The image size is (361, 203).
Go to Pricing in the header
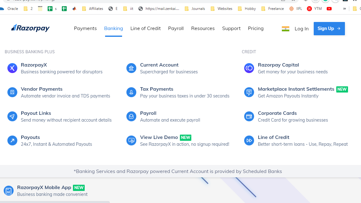(256, 28)
